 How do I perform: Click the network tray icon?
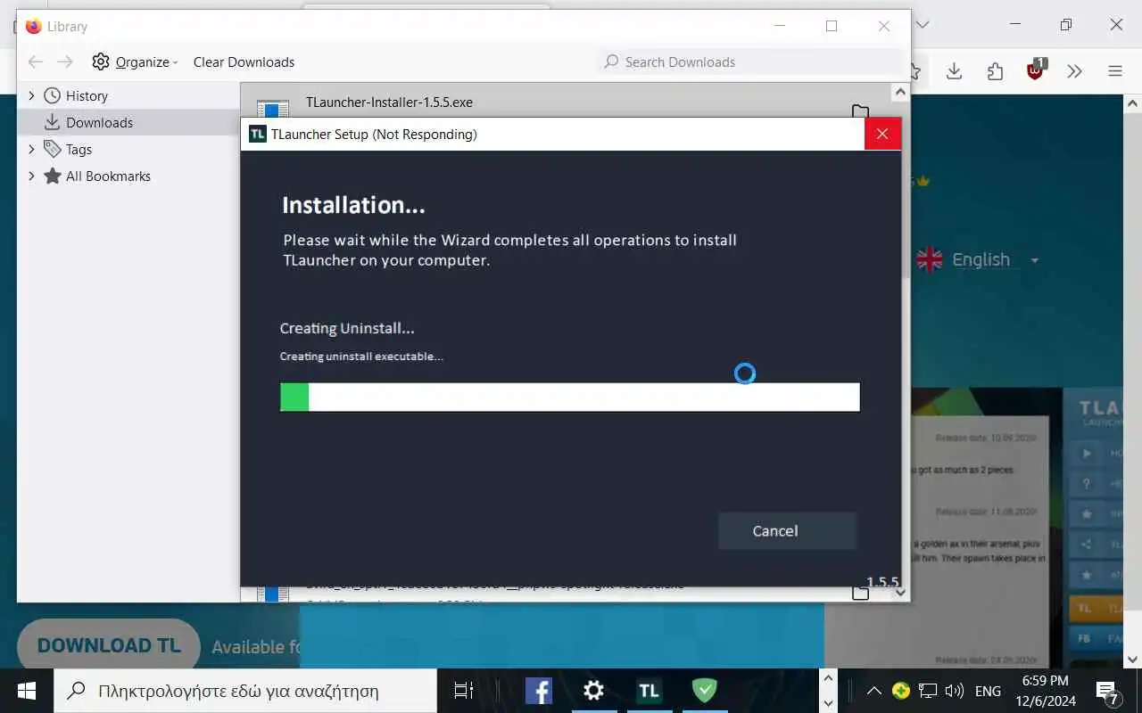tap(928, 691)
